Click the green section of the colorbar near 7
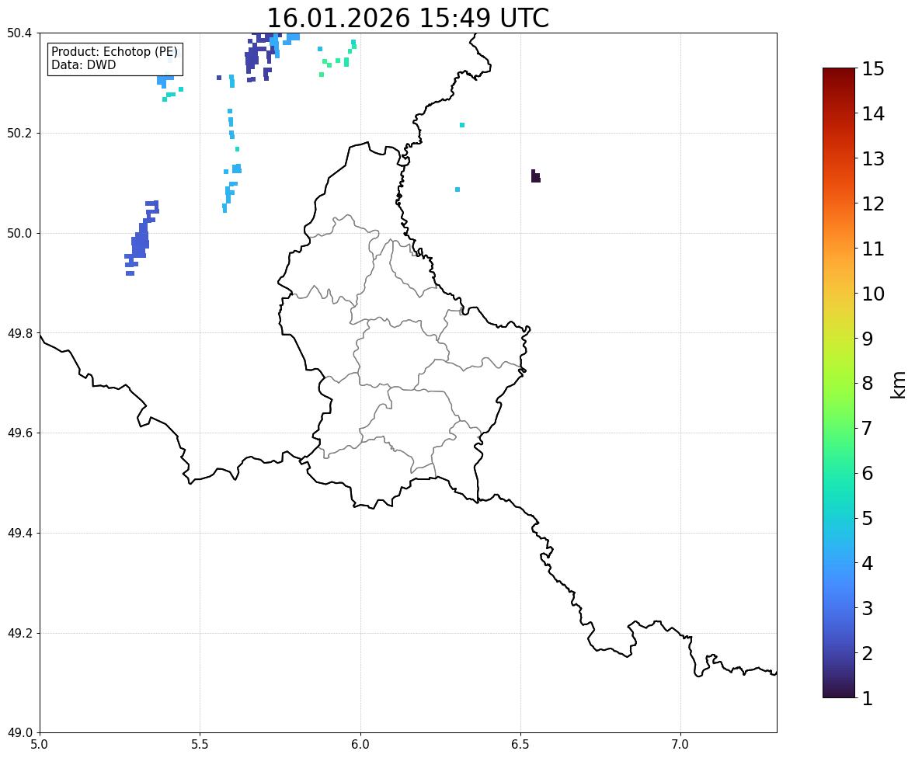The height and width of the screenshot is (758, 915). tap(839, 428)
